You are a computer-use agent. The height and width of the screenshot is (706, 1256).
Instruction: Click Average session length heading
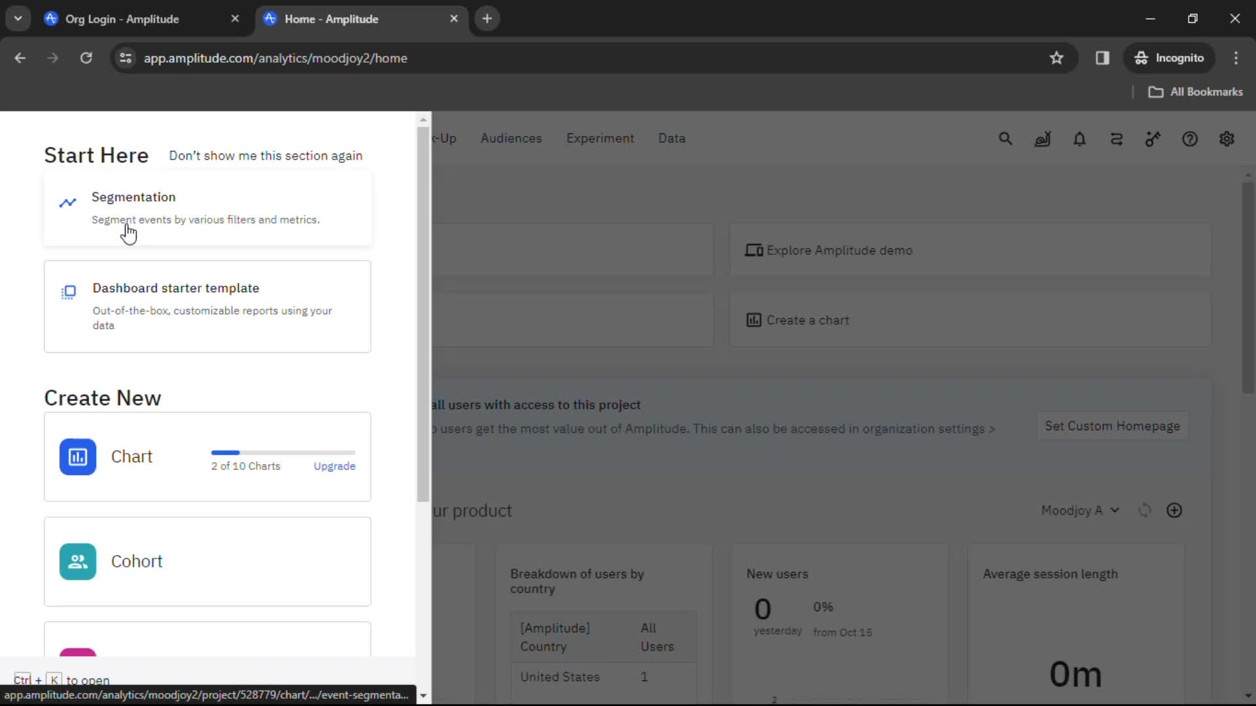coord(1050,574)
